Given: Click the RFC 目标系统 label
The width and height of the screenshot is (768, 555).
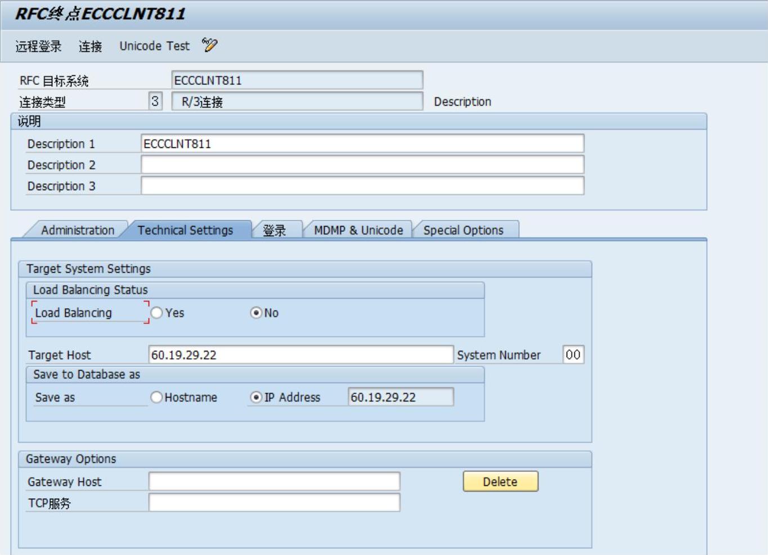Looking at the screenshot, I should (x=54, y=81).
